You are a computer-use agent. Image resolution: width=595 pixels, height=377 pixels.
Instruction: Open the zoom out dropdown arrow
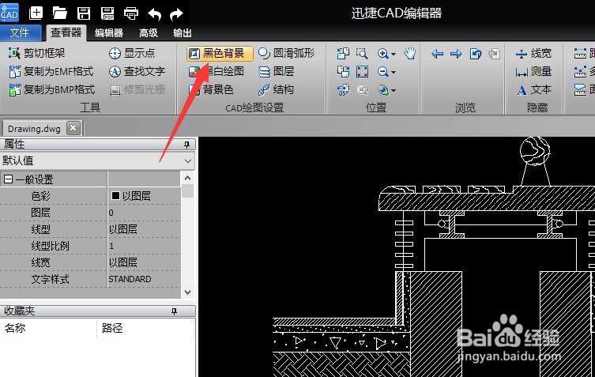point(394,73)
